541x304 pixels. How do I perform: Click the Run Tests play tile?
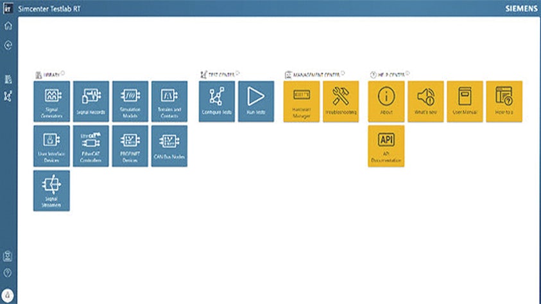tap(256, 101)
